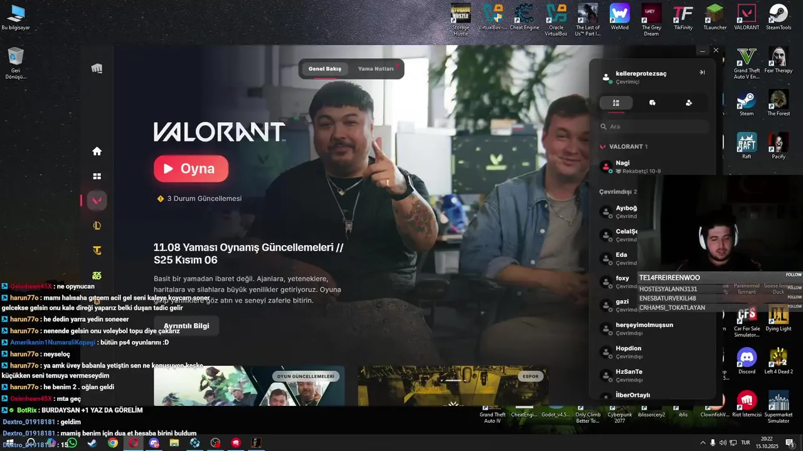The image size is (803, 451).
Task: Open the chat messages tab icon
Action: pos(652,103)
